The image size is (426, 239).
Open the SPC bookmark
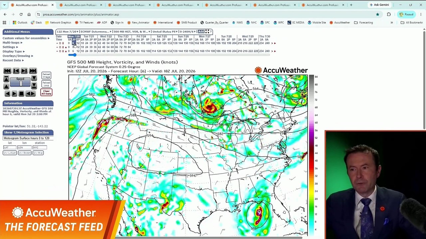[265, 23]
